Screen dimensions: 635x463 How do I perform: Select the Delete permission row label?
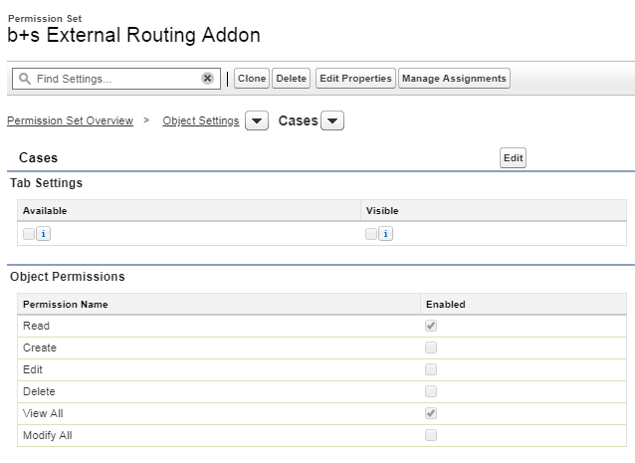tap(39, 391)
